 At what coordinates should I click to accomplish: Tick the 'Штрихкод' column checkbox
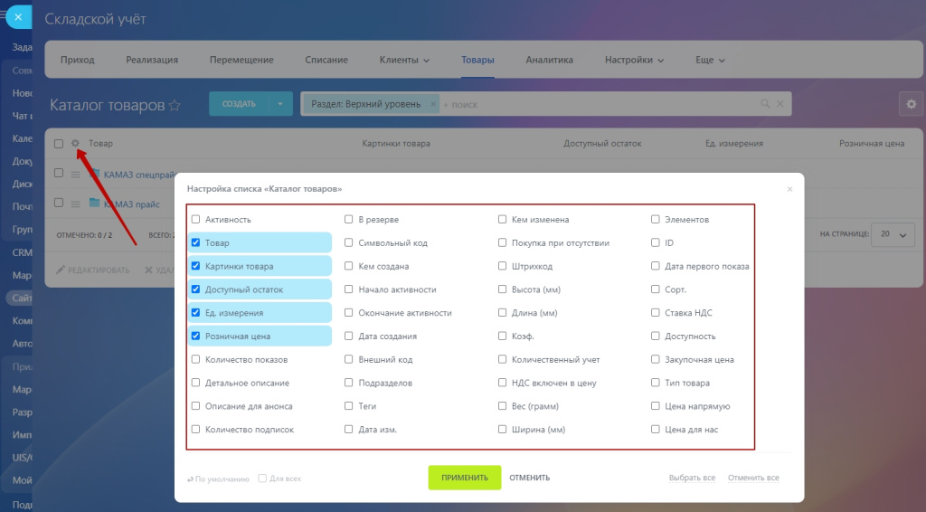503,267
